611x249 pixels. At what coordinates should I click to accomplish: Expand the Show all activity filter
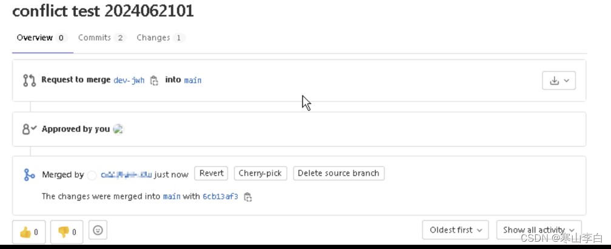[539, 230]
